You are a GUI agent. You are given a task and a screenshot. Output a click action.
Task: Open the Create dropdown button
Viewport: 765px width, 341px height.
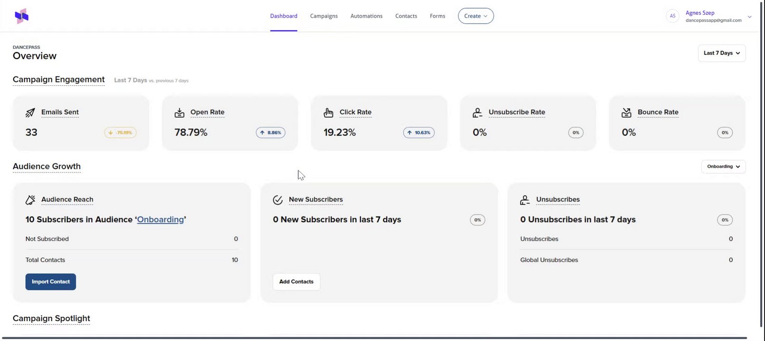[475, 16]
